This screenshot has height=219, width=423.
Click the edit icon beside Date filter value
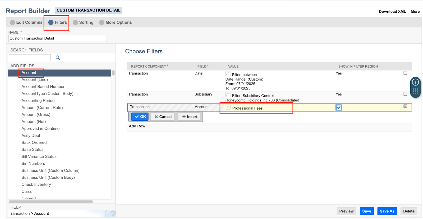pos(228,74)
